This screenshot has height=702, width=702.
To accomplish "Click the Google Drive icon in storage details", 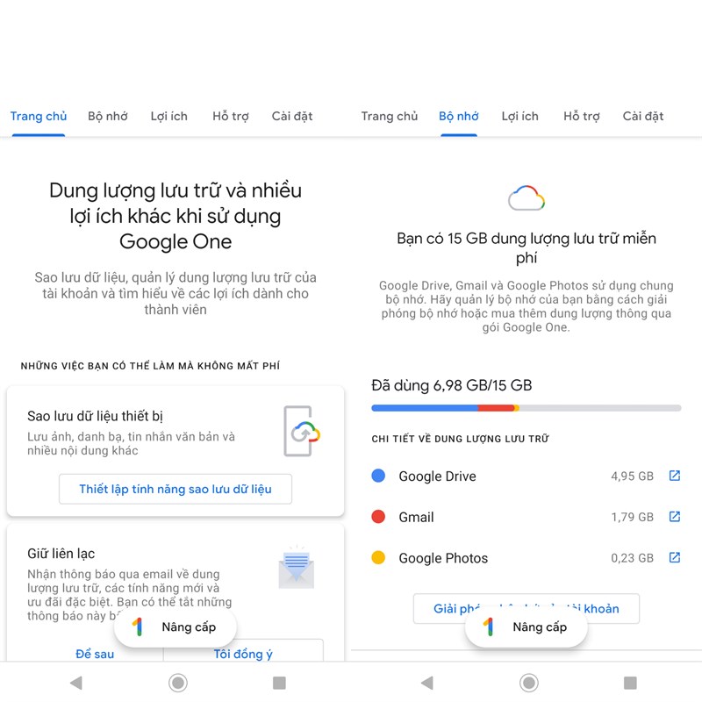I will pyautogui.click(x=379, y=476).
